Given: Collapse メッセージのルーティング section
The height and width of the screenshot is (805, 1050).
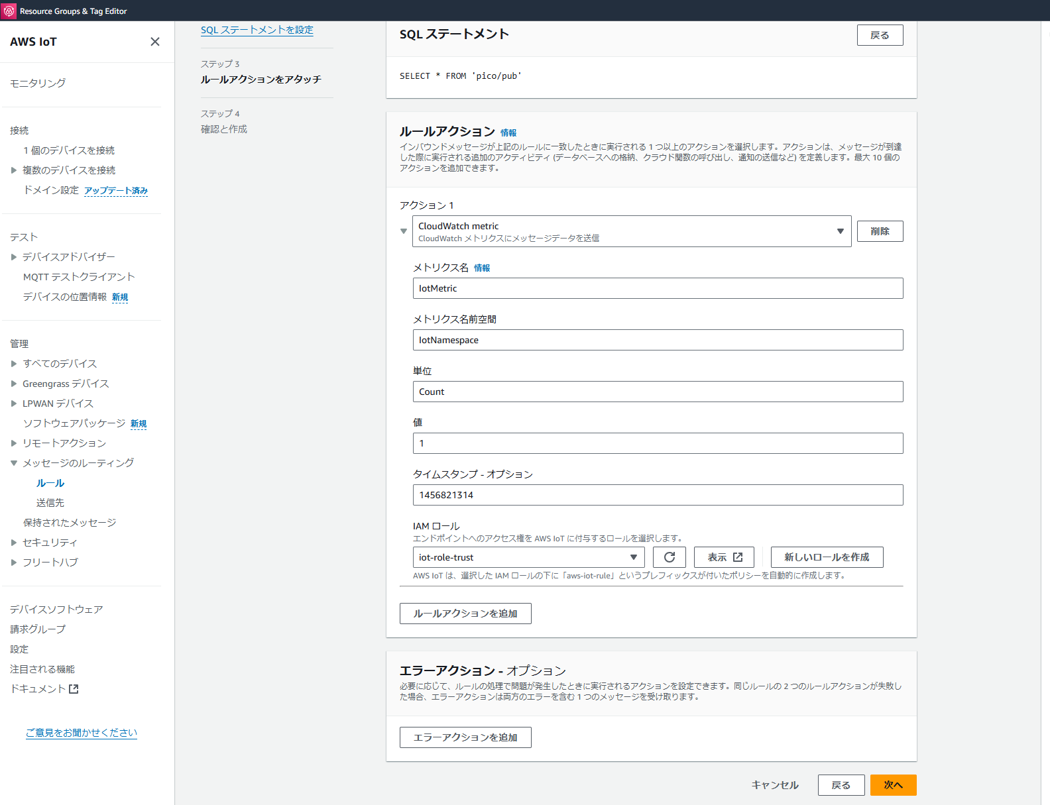Looking at the screenshot, I should [14, 463].
